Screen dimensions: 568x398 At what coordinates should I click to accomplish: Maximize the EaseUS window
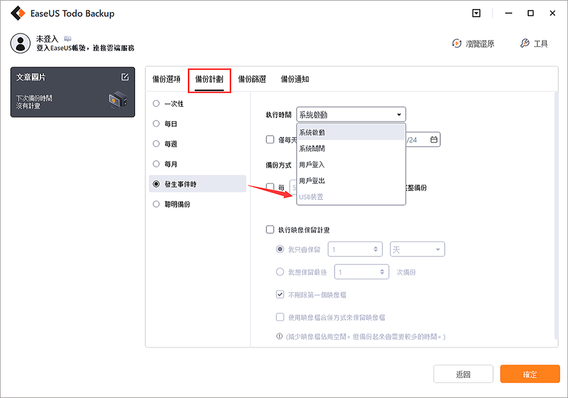[x=531, y=14]
